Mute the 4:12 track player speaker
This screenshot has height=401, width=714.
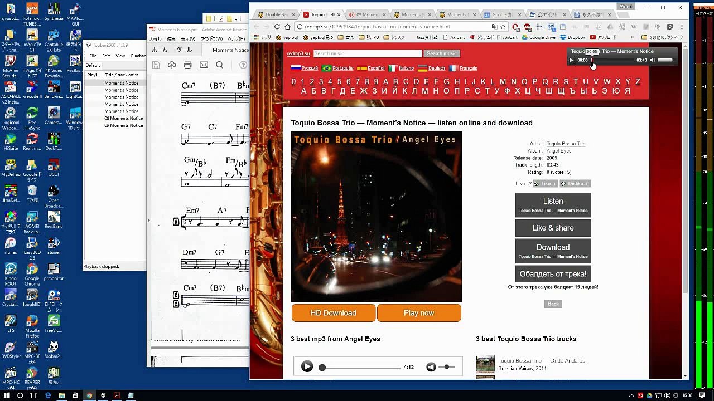(431, 367)
